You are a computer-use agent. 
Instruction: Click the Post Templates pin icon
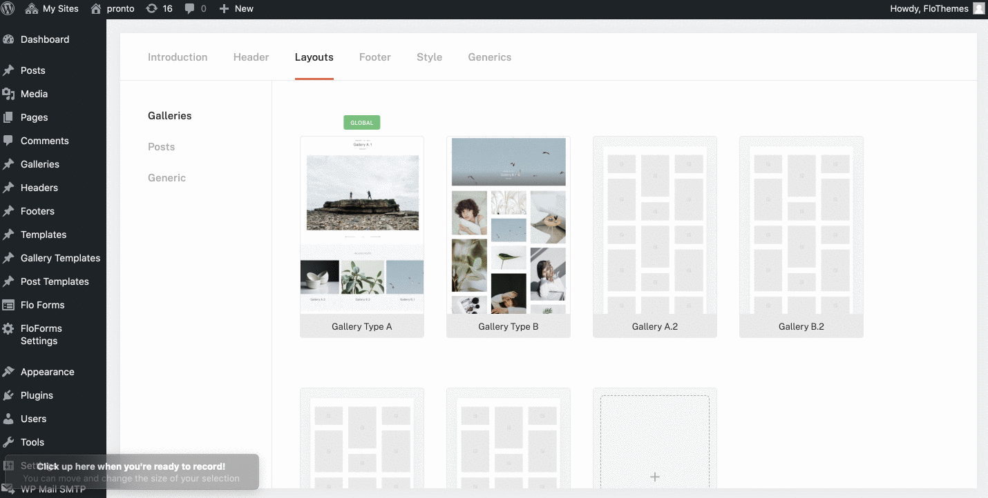(x=8, y=281)
